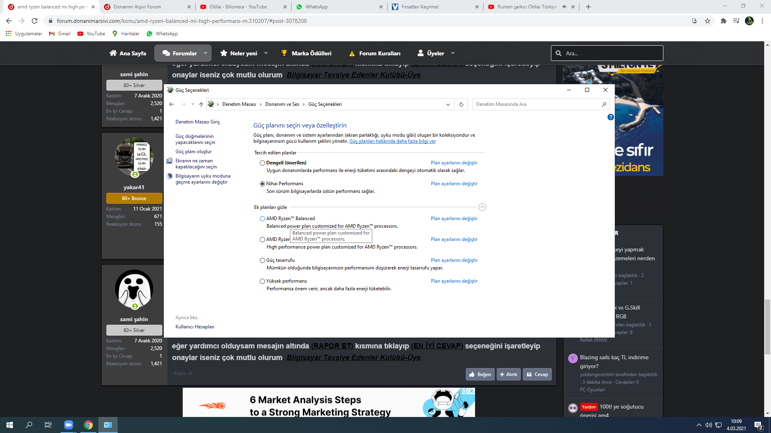The height and width of the screenshot is (433, 771).
Task: Select the AMD Ryzen Balanced plan
Action: tap(262, 219)
